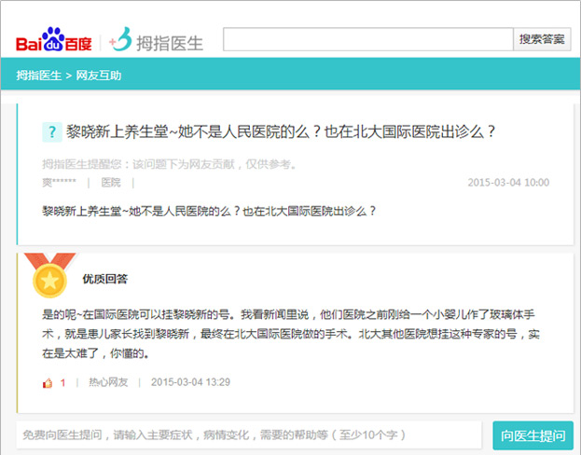Like the answer with the thumbs-up icon
Image resolution: width=581 pixels, height=455 pixels.
(x=48, y=382)
